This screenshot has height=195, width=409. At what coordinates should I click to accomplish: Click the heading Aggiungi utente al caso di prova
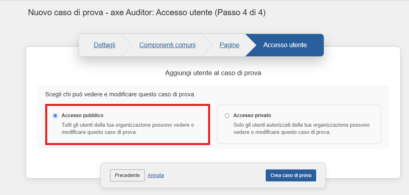point(213,73)
